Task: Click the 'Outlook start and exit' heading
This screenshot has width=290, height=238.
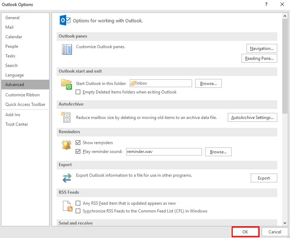Action: click(x=80, y=71)
